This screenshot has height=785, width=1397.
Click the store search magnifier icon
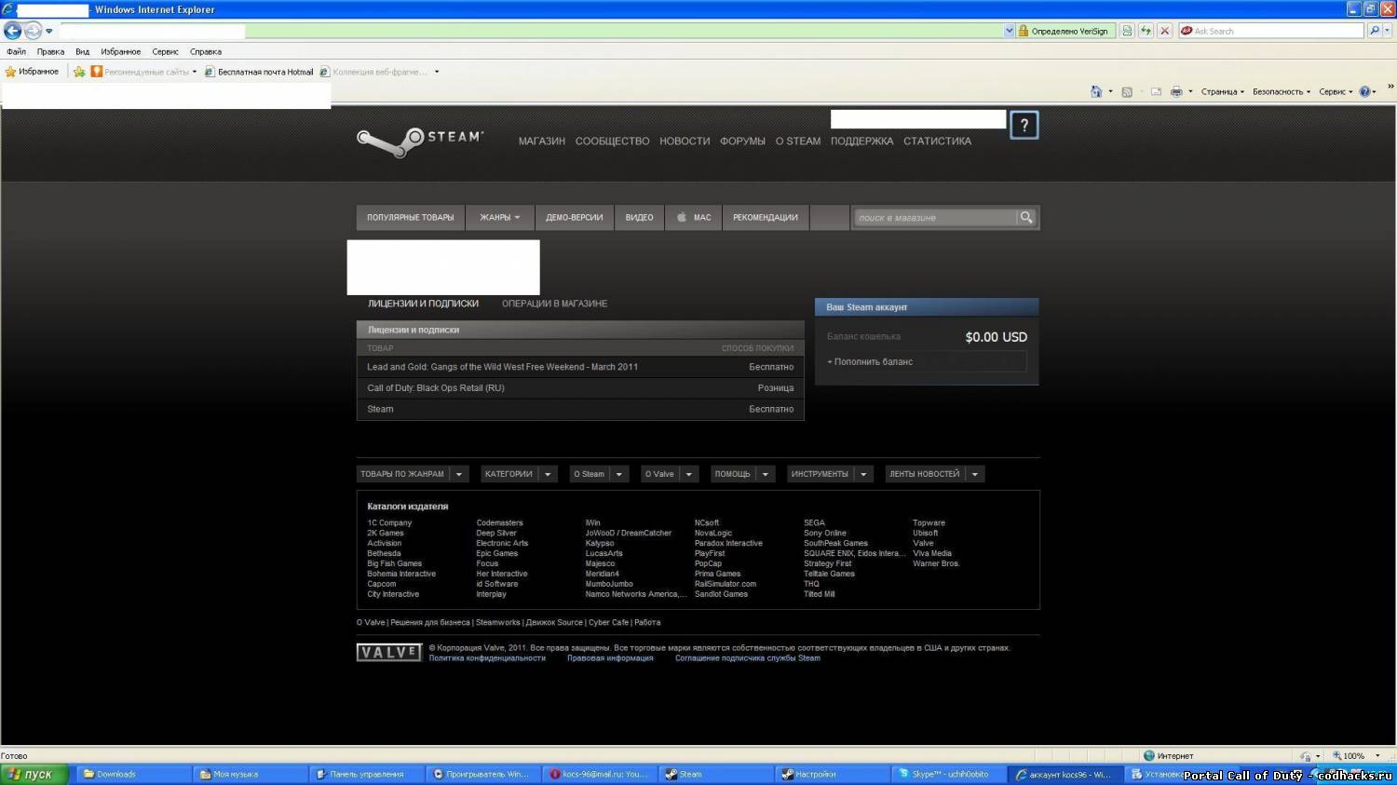1026,217
